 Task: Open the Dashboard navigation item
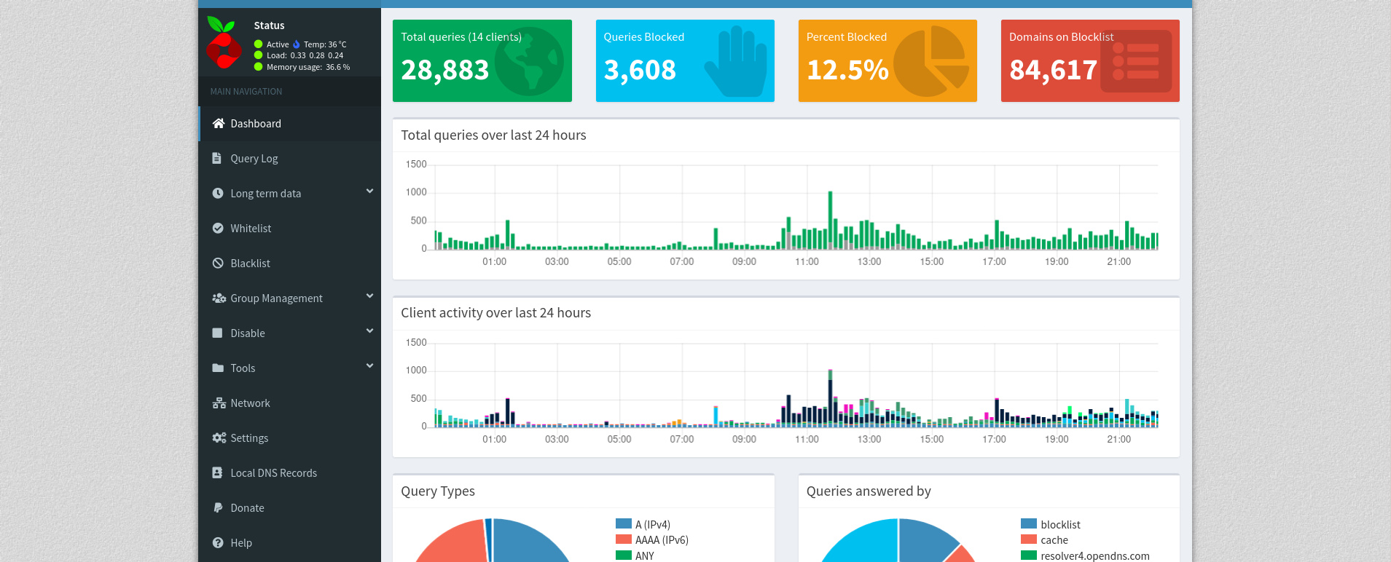click(290, 124)
